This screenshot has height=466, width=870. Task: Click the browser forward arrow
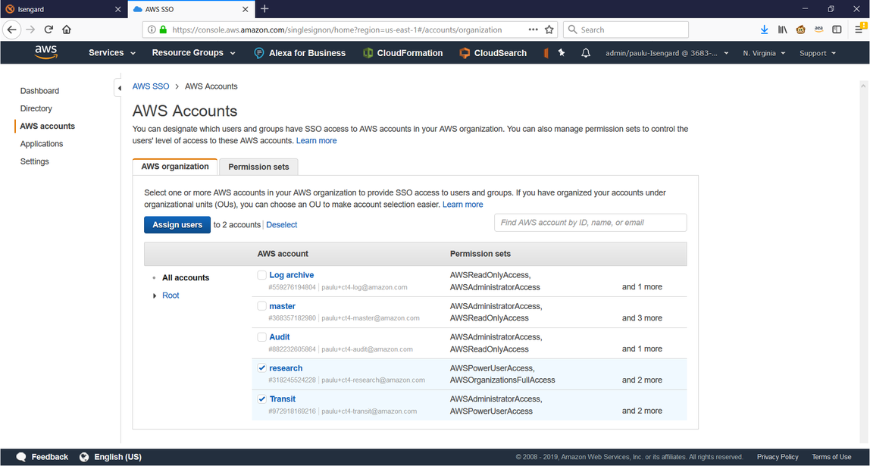pos(30,30)
